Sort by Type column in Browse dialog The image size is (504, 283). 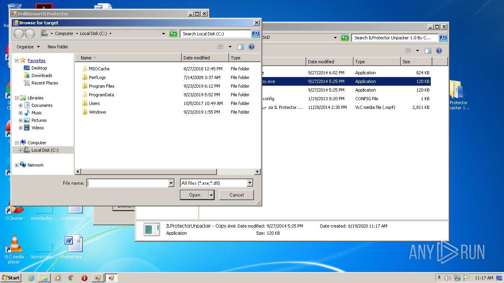(x=245, y=58)
